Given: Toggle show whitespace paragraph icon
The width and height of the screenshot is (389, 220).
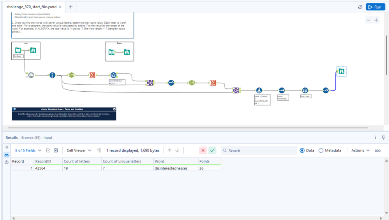Looking at the screenshot, I should (99, 150).
